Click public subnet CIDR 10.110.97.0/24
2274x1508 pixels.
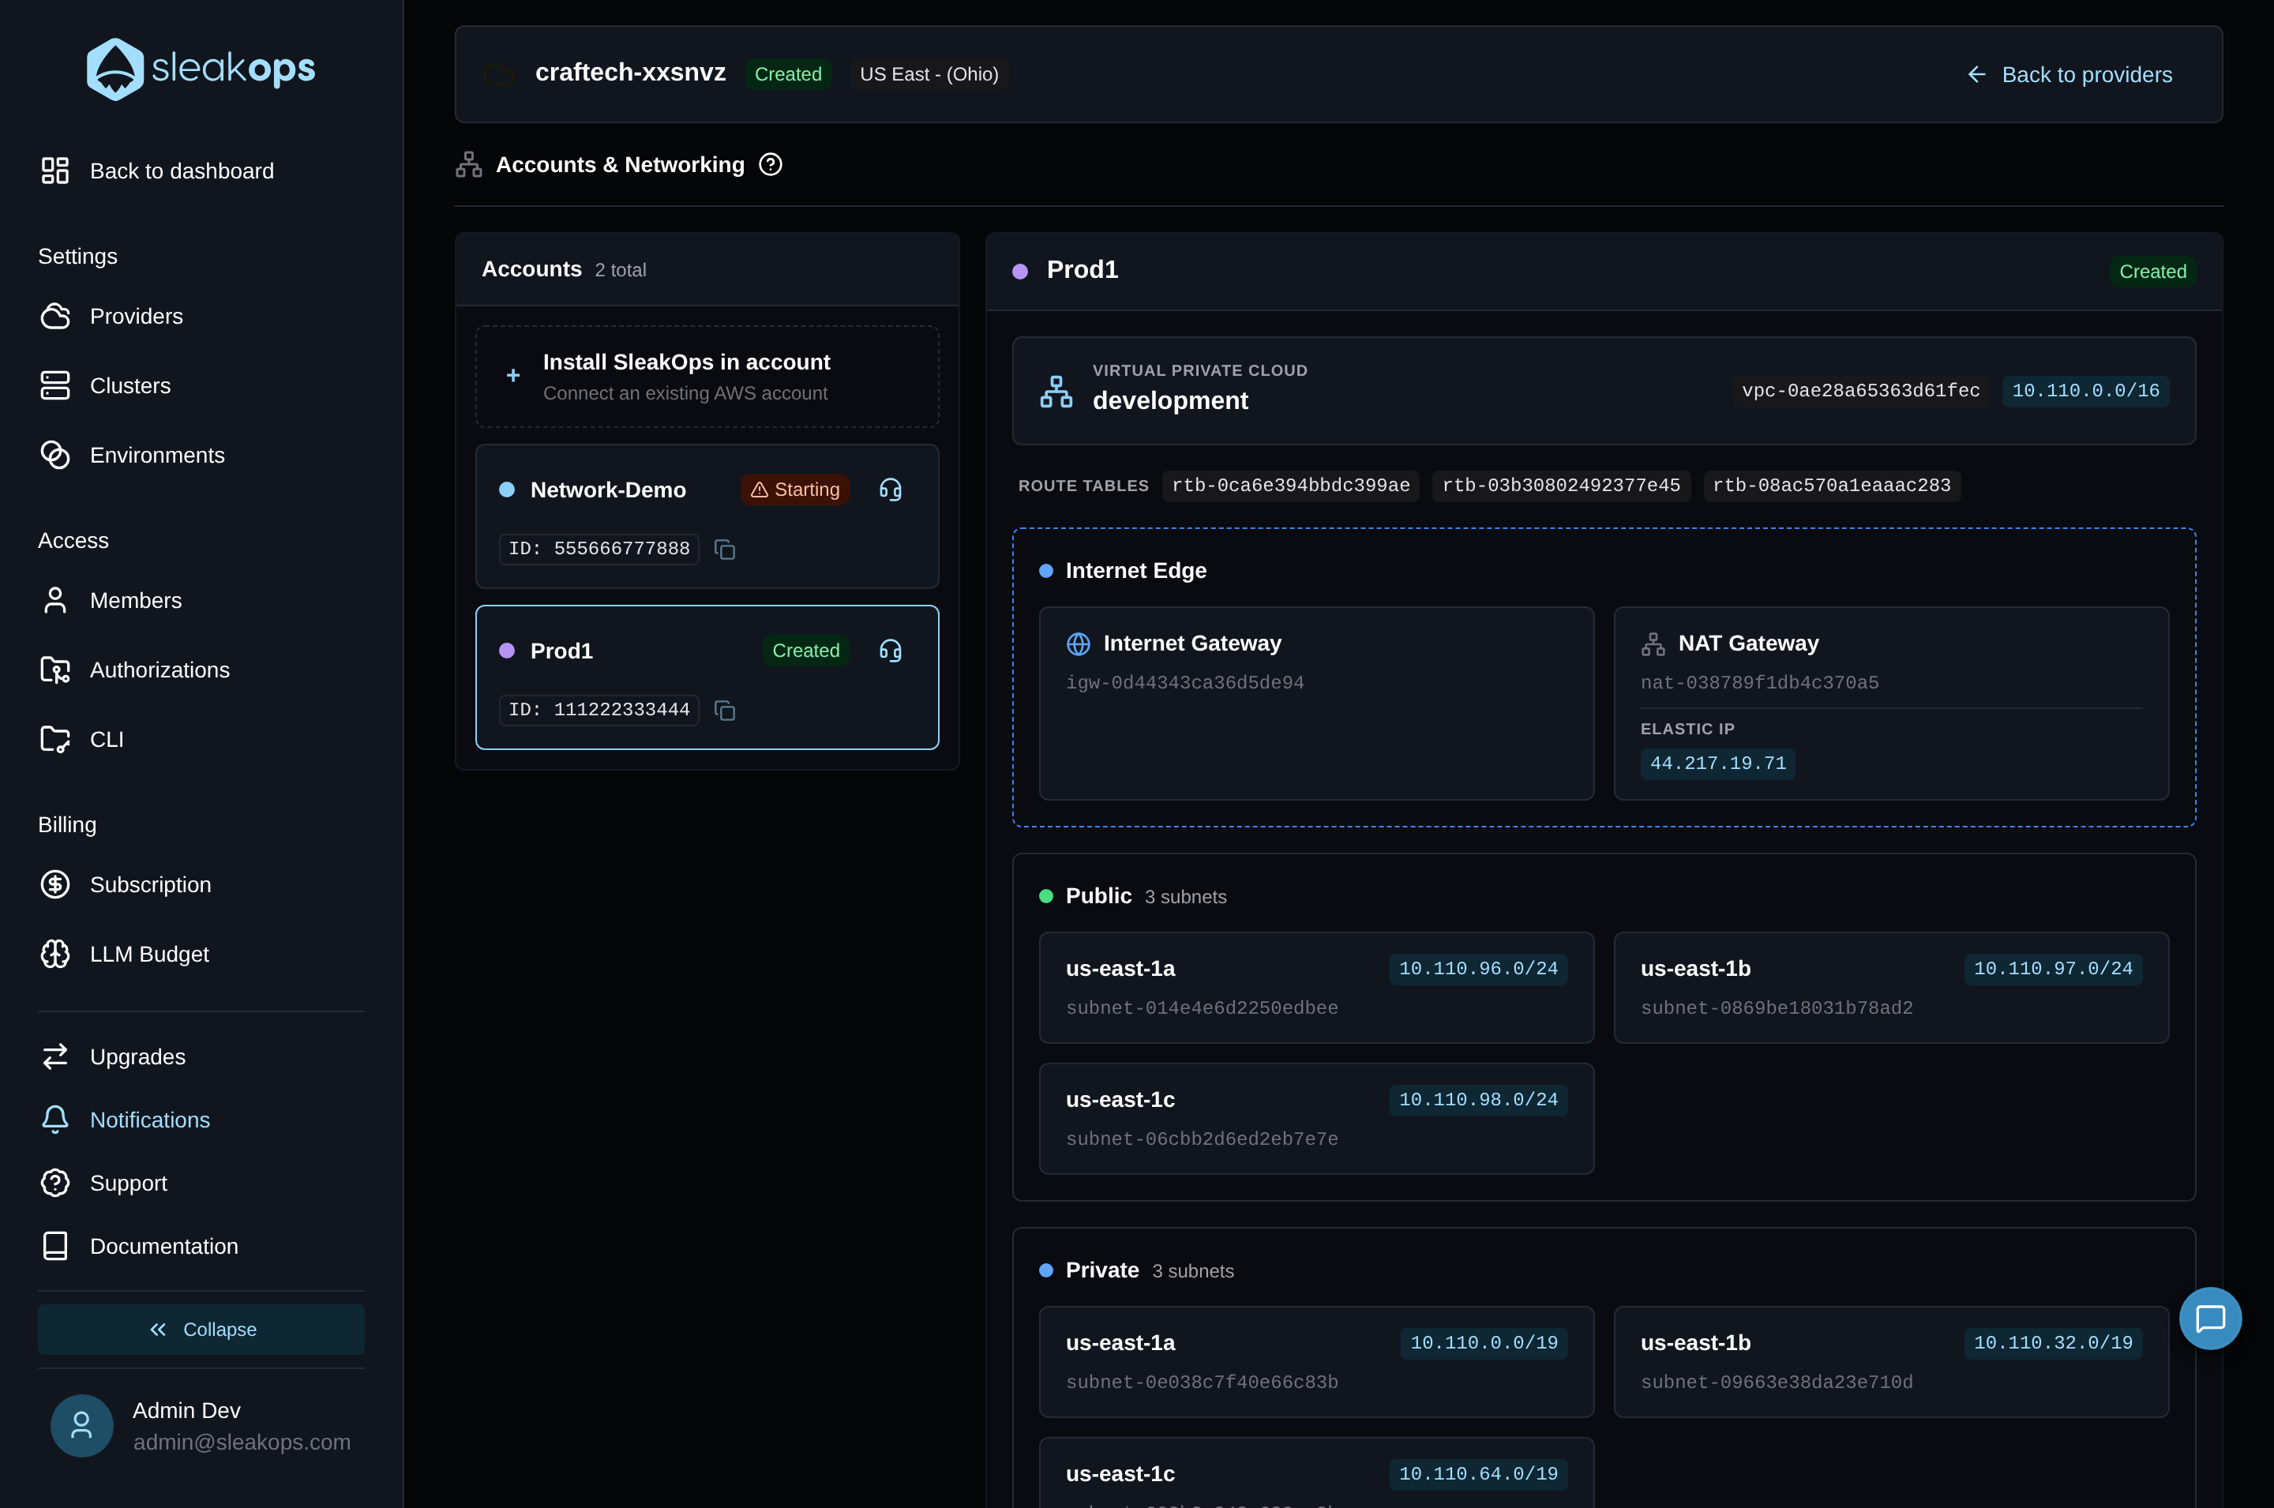click(2053, 969)
